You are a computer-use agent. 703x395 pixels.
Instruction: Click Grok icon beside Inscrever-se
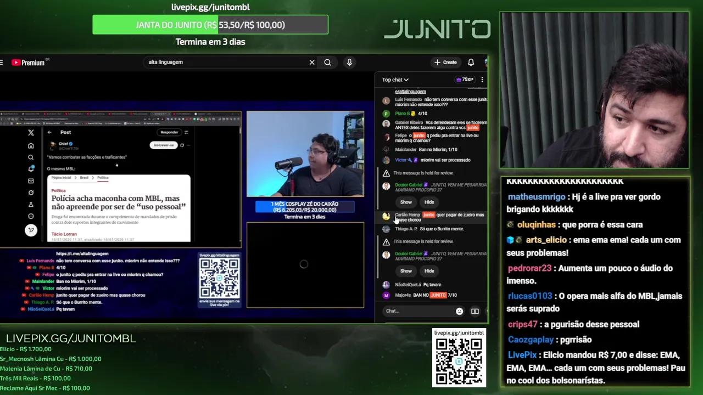[x=182, y=145]
